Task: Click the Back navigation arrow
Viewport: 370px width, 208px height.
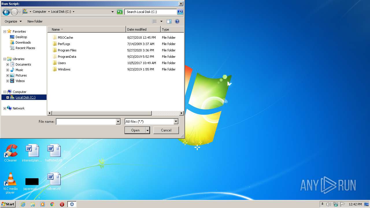Action: tap(6, 12)
